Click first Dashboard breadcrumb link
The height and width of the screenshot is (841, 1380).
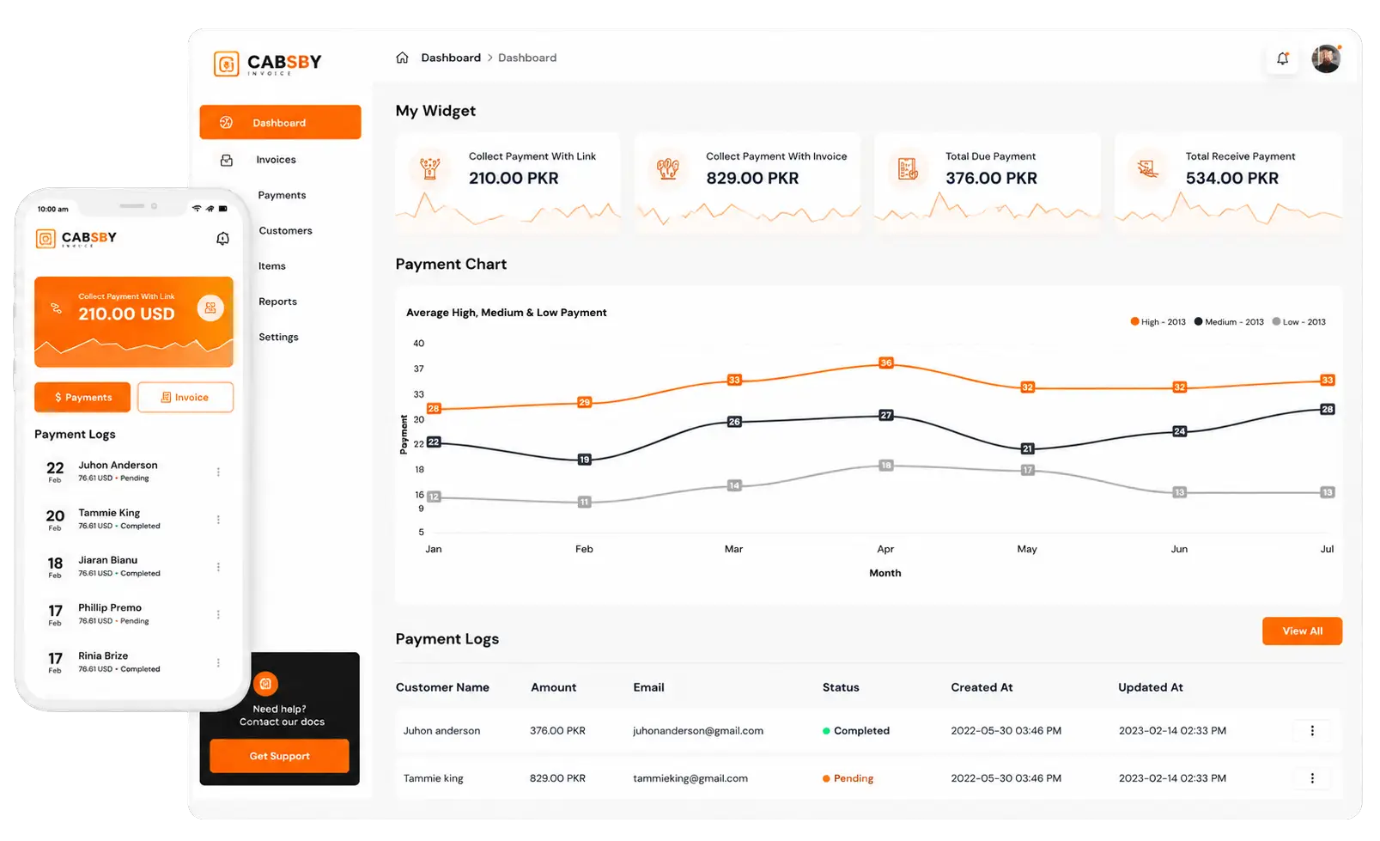[451, 58]
